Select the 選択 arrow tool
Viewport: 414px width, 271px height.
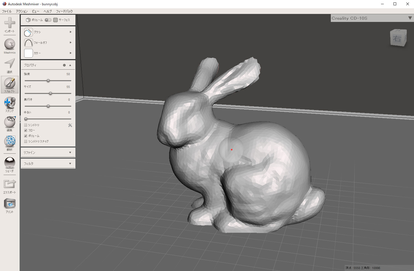tap(10, 64)
